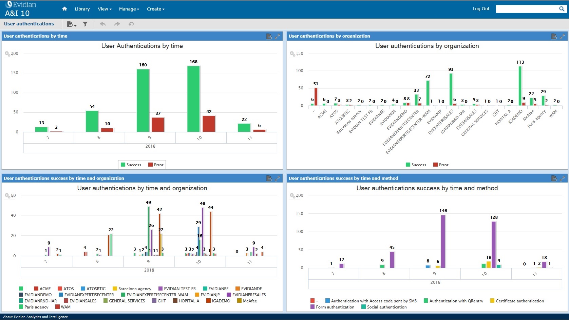Screen dimensions: 569x320
Task: Maximize the 'success by time and method' panel
Action: [x=562, y=178]
